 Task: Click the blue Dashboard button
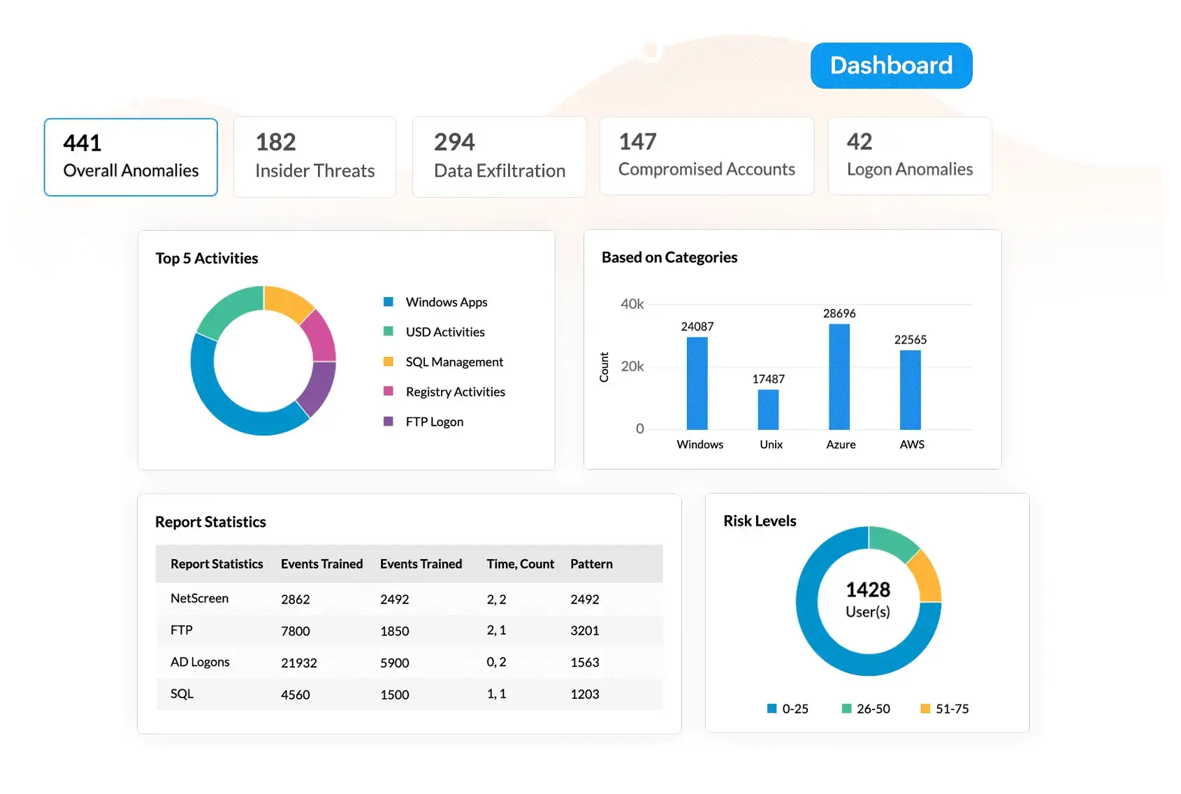(891, 66)
